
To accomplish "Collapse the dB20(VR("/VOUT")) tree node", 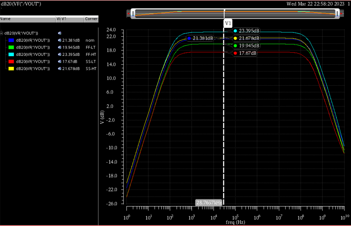I will coord(2,33).
